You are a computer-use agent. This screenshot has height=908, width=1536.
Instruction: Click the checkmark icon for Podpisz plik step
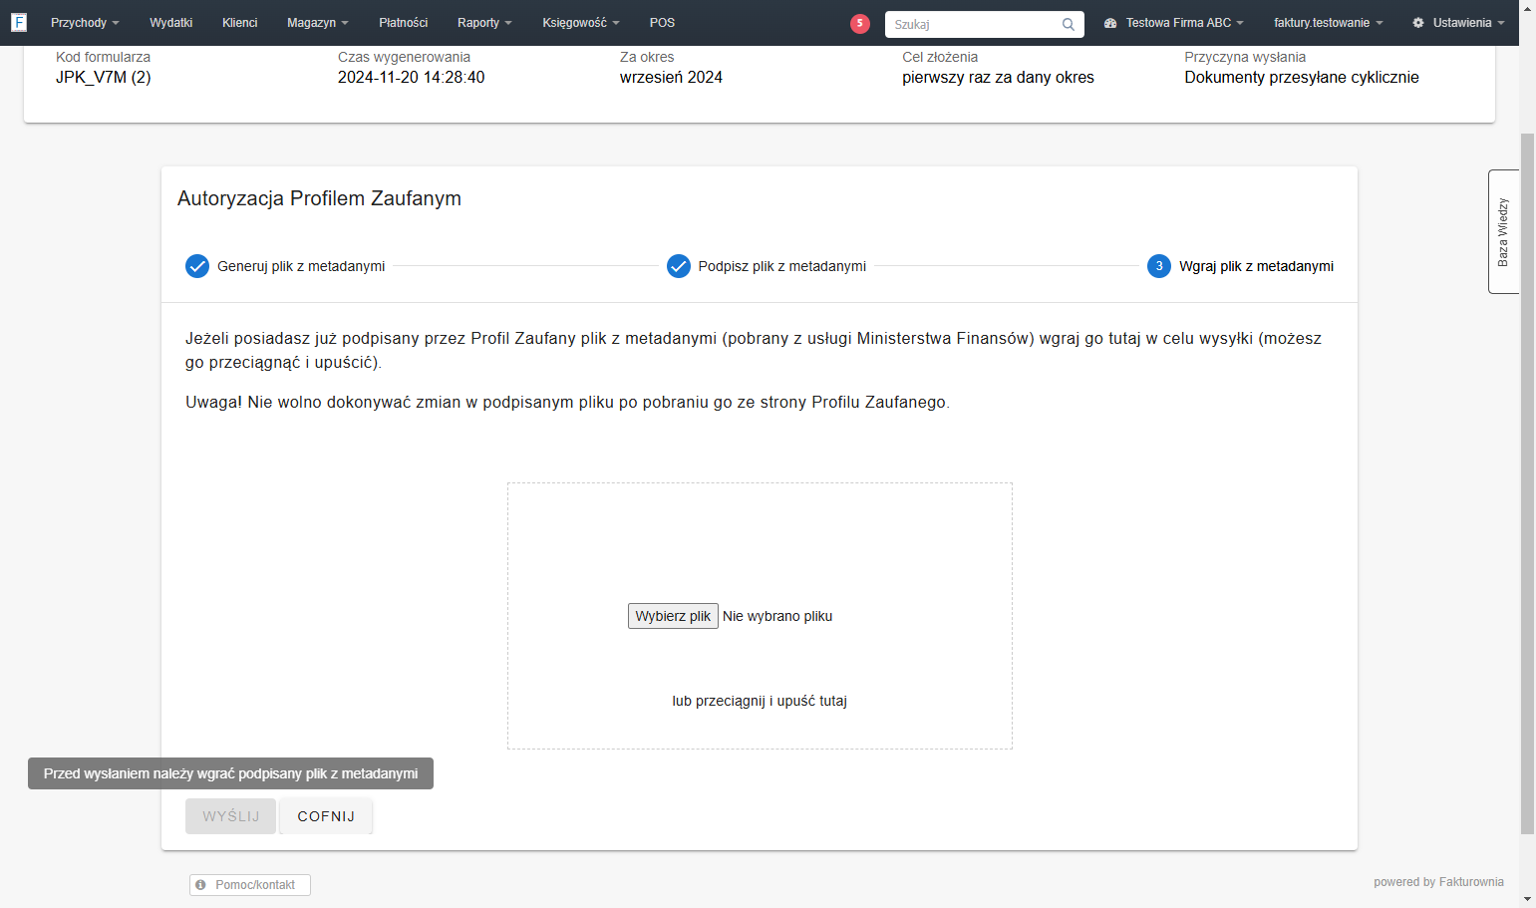click(679, 266)
